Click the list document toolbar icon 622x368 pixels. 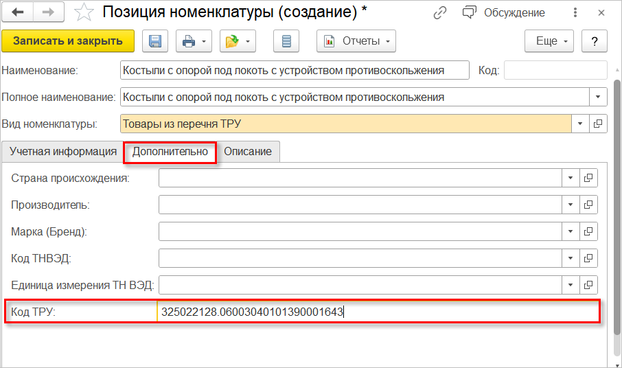(x=286, y=41)
